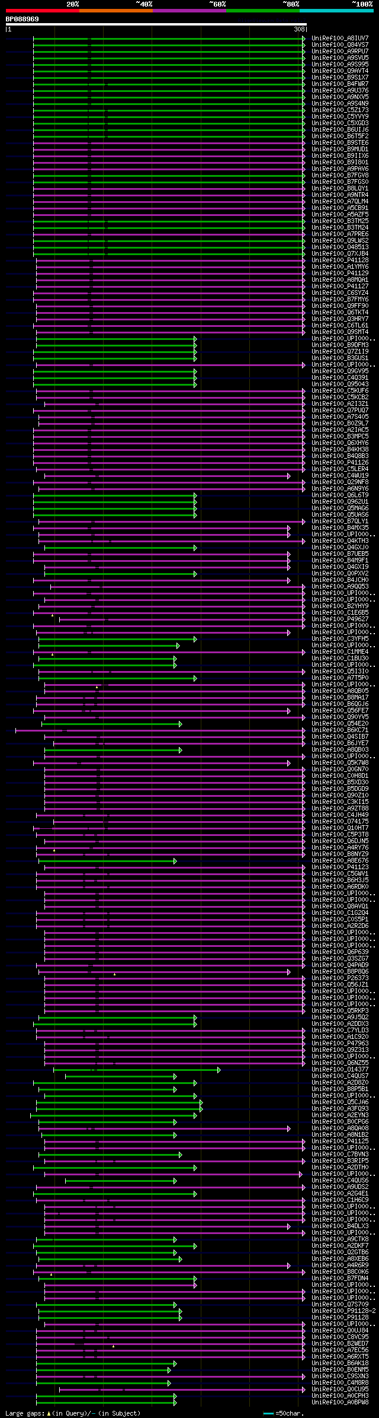Viewport: 379px width, 1418px height.
Task: Click the green alignment bar for UniRef100_O14377
Action: pyautogui.click(x=137, y=1070)
